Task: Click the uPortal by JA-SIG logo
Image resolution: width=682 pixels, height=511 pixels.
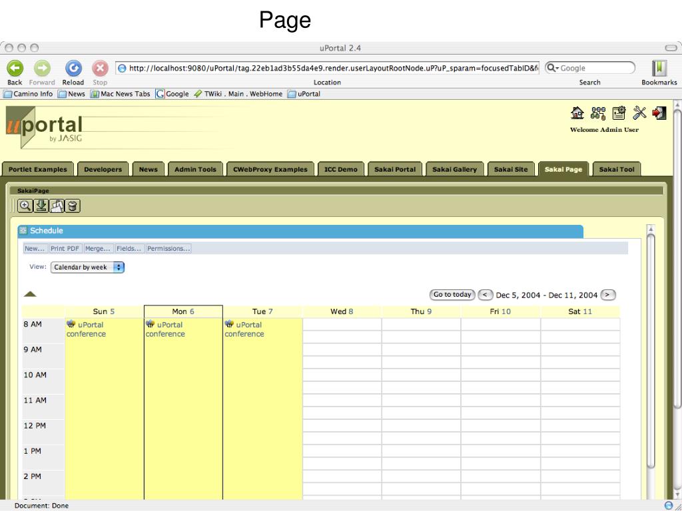Action: coord(45,127)
